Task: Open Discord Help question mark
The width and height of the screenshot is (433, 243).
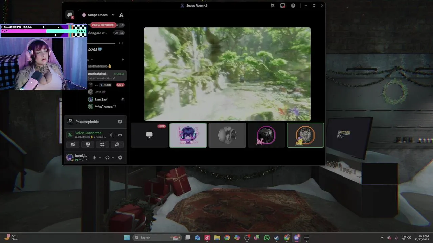Action: (x=293, y=6)
